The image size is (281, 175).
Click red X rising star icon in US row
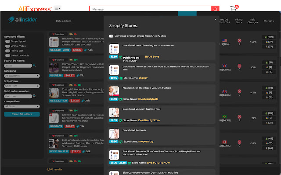[x=239, y=41]
